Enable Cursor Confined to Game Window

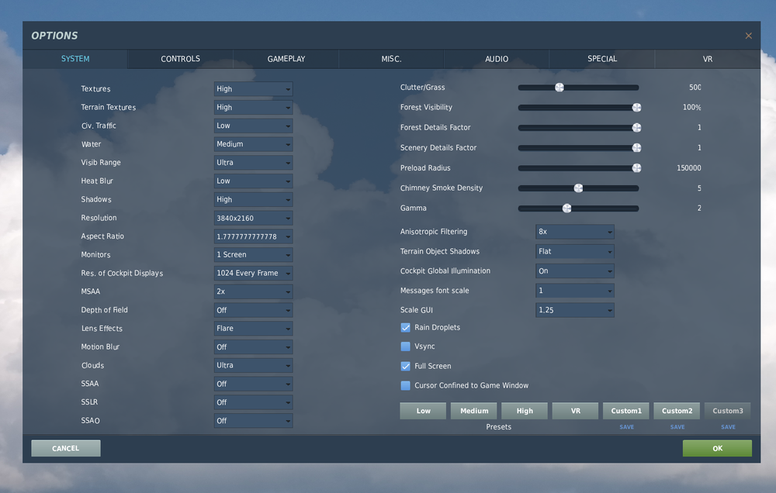(x=405, y=384)
